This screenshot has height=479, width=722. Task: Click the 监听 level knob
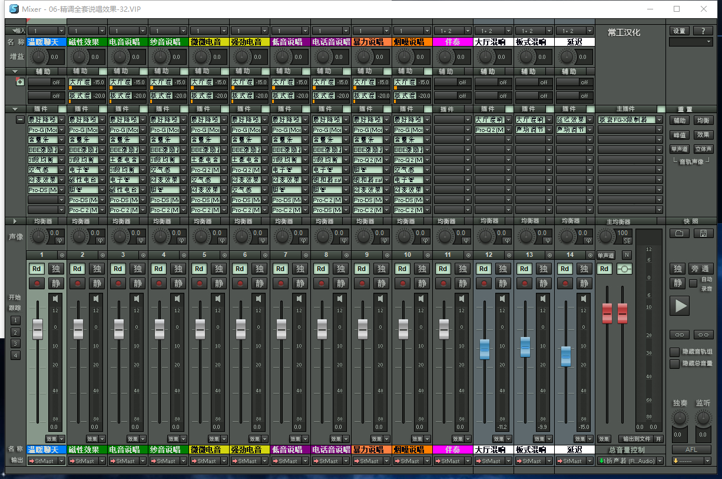click(703, 418)
